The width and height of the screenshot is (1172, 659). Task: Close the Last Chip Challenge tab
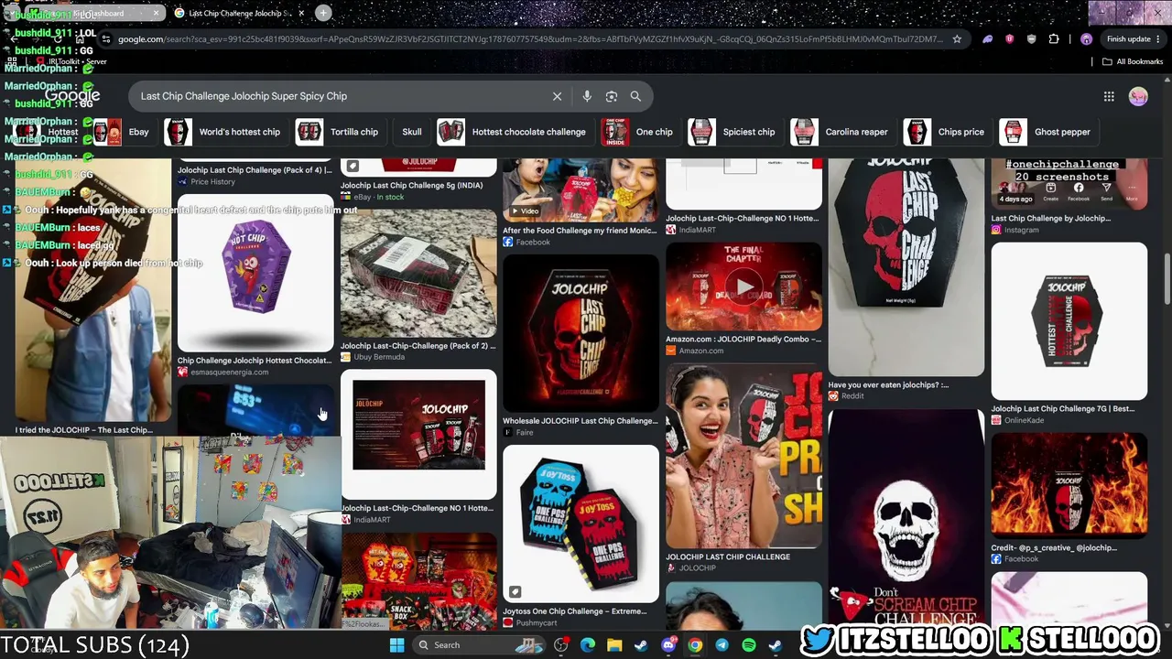[301, 13]
